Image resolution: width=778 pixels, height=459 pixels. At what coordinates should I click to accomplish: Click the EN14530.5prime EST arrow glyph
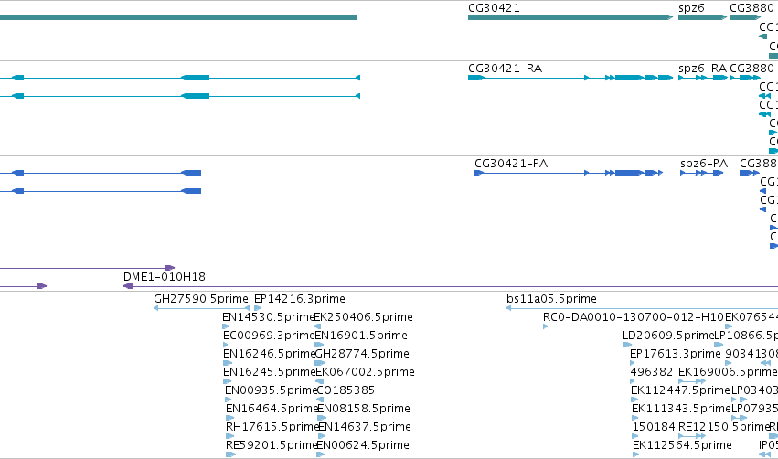[x=226, y=326]
